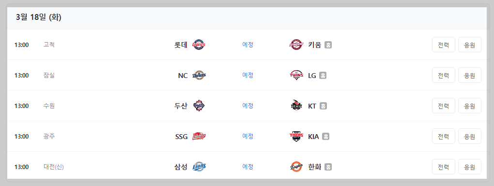494x186 pixels.
Task: Select the NC Dinos logo
Action: click(199, 76)
